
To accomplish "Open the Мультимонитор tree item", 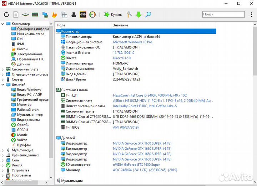I will click(x=27, y=115).
